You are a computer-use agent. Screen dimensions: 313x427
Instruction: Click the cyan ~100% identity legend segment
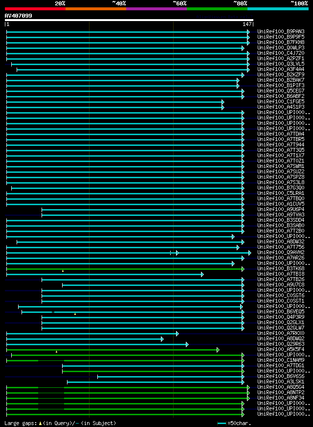tap(278, 9)
